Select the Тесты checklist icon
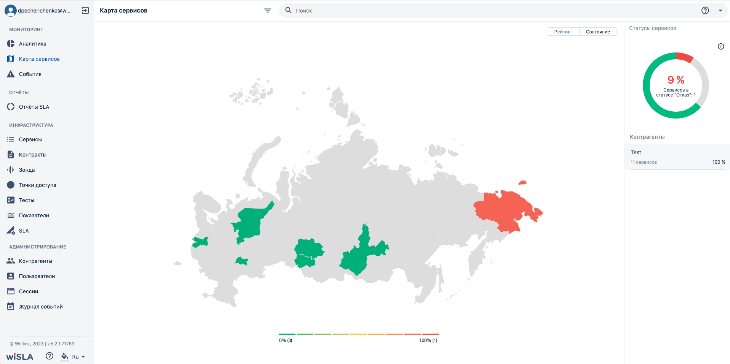The width and height of the screenshot is (730, 364). [x=11, y=200]
